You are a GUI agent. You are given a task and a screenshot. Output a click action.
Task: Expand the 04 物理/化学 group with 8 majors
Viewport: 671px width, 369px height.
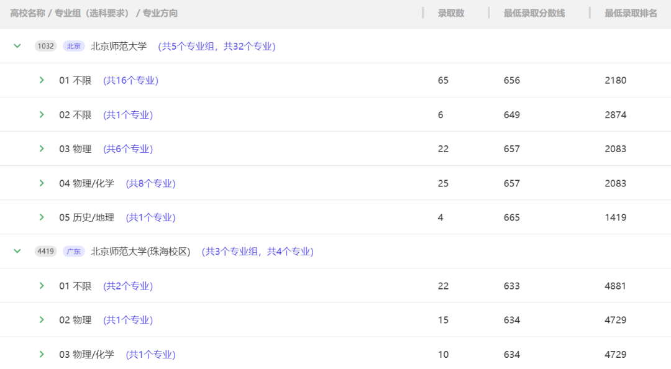(x=42, y=183)
